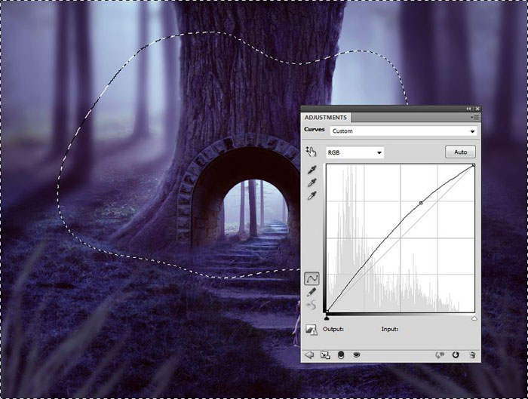Select the top-right curve endpoint
Screen dimensions: 528x399
pyautogui.click(x=474, y=165)
